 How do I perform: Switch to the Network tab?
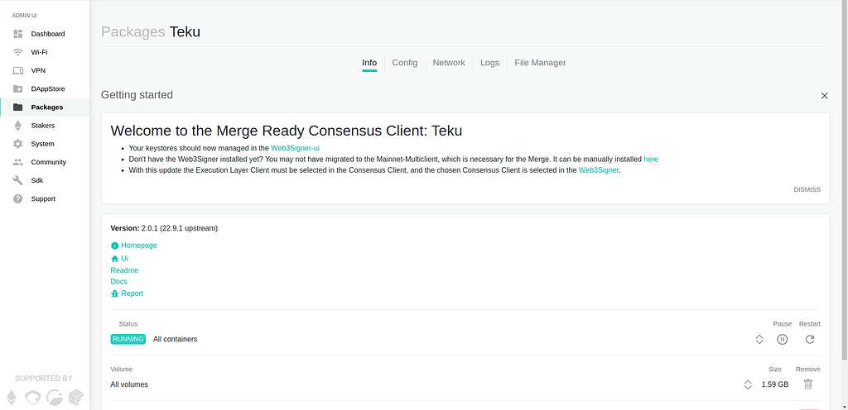[x=449, y=63]
